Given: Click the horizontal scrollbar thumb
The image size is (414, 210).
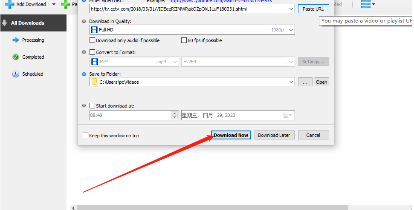Looking at the screenshot, I should click(x=213, y=207).
